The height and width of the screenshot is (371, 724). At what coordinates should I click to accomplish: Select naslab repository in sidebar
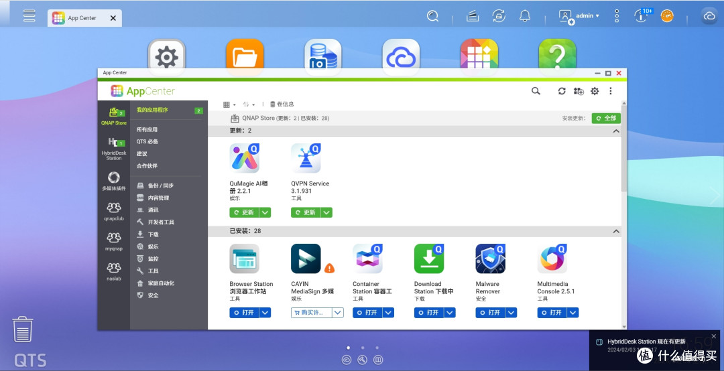point(113,272)
